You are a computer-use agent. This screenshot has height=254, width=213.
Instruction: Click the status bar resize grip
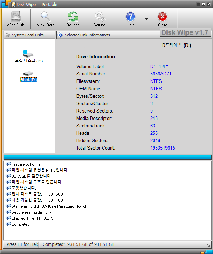coord(208,245)
